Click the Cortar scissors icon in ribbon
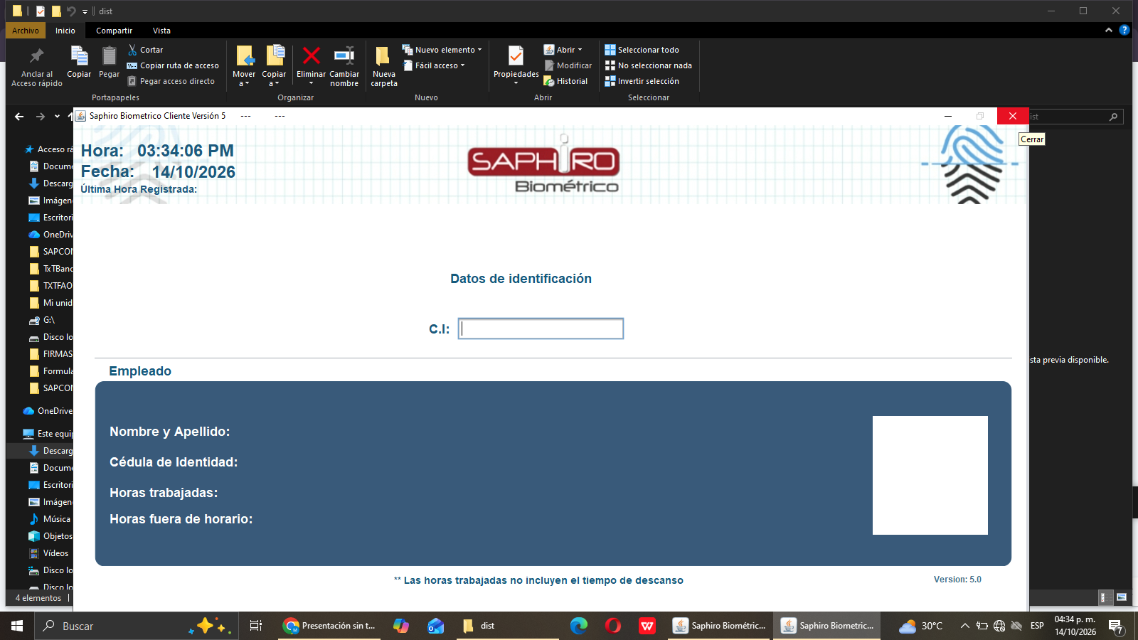 tap(132, 50)
